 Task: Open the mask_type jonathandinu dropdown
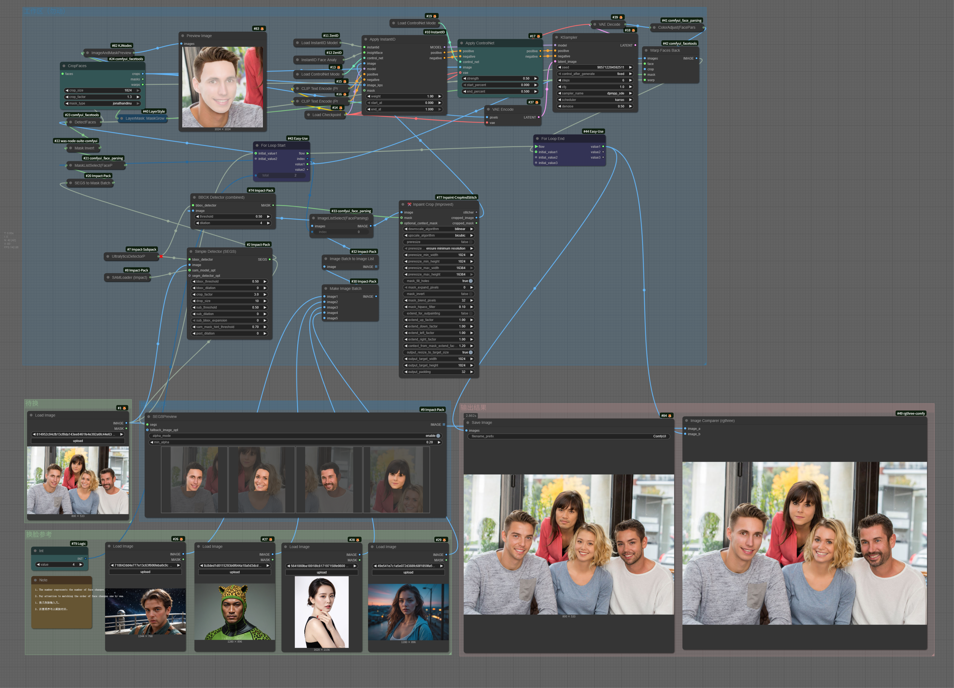click(102, 103)
